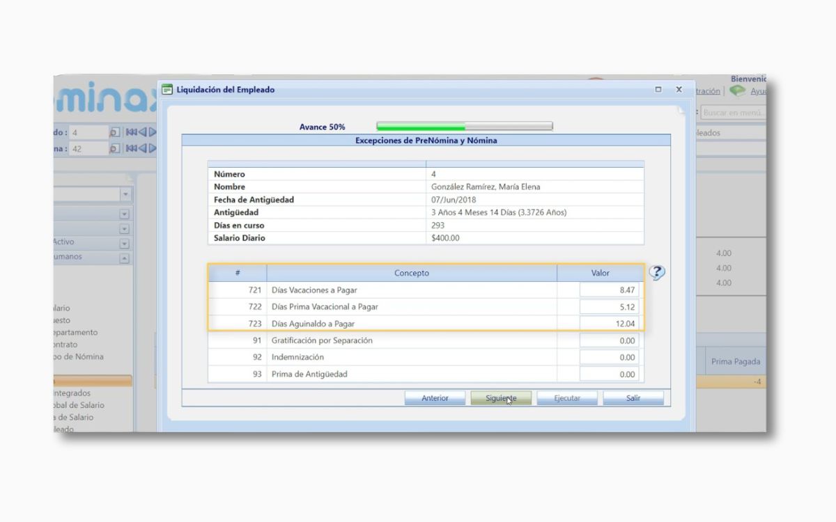Click the Salir button

pos(633,398)
